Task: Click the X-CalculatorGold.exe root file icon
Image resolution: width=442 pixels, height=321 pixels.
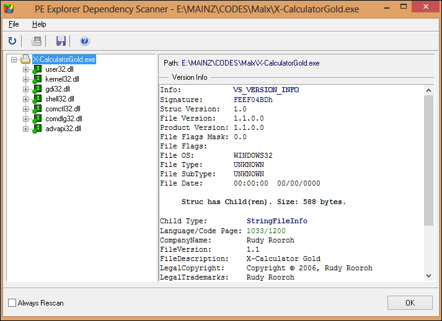Action: click(25, 59)
